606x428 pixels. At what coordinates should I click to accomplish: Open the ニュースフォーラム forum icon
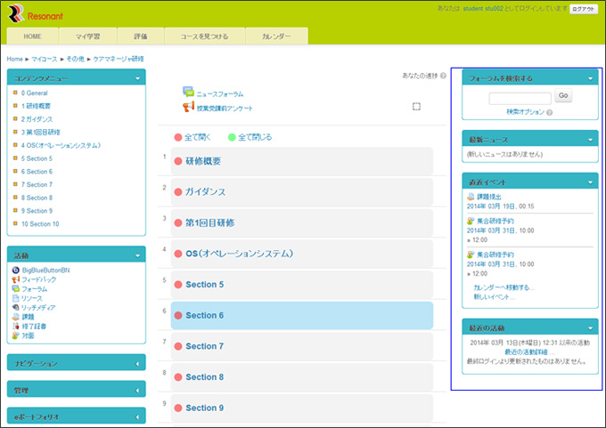click(x=188, y=92)
